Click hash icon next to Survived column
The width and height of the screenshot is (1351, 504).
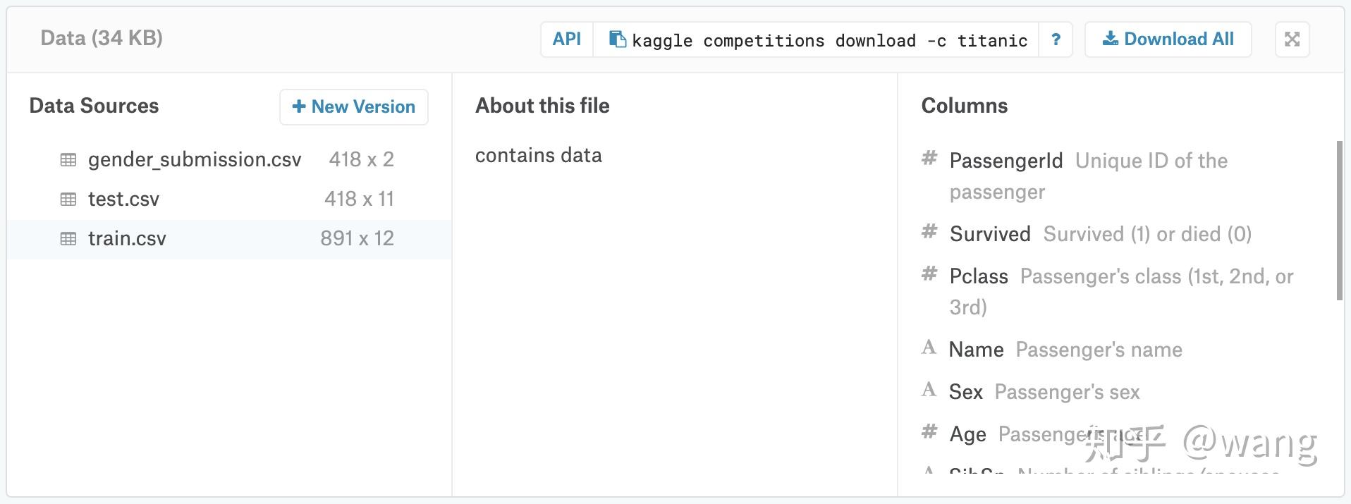click(929, 232)
